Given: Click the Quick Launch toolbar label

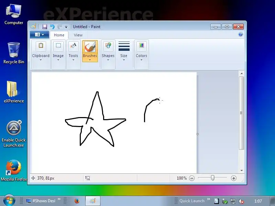Looking at the screenshot, I should pyautogui.click(x=192, y=201).
